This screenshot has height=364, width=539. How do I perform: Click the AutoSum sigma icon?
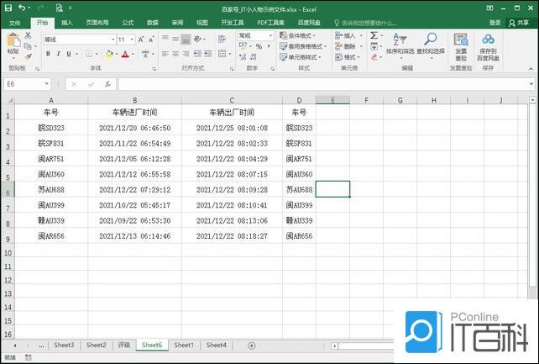374,35
